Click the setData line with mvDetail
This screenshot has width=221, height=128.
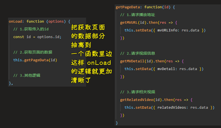[164, 69]
